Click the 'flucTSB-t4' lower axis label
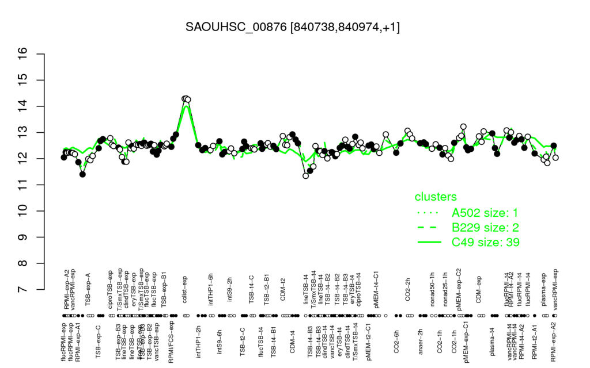The image size is (590, 368). click(262, 340)
